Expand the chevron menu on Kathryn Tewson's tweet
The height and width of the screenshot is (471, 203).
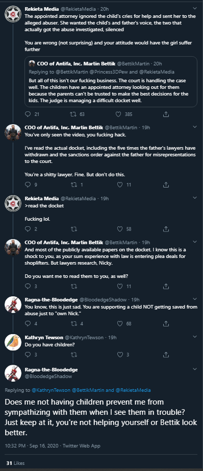coord(195,337)
